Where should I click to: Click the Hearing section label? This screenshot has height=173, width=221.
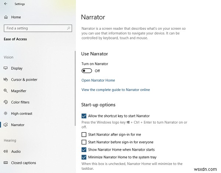coord(10,140)
